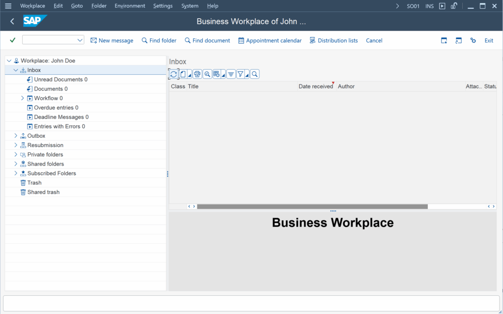Screen dimensions: 503x314
Task: Open the Goto menu
Action: (x=77, y=6)
